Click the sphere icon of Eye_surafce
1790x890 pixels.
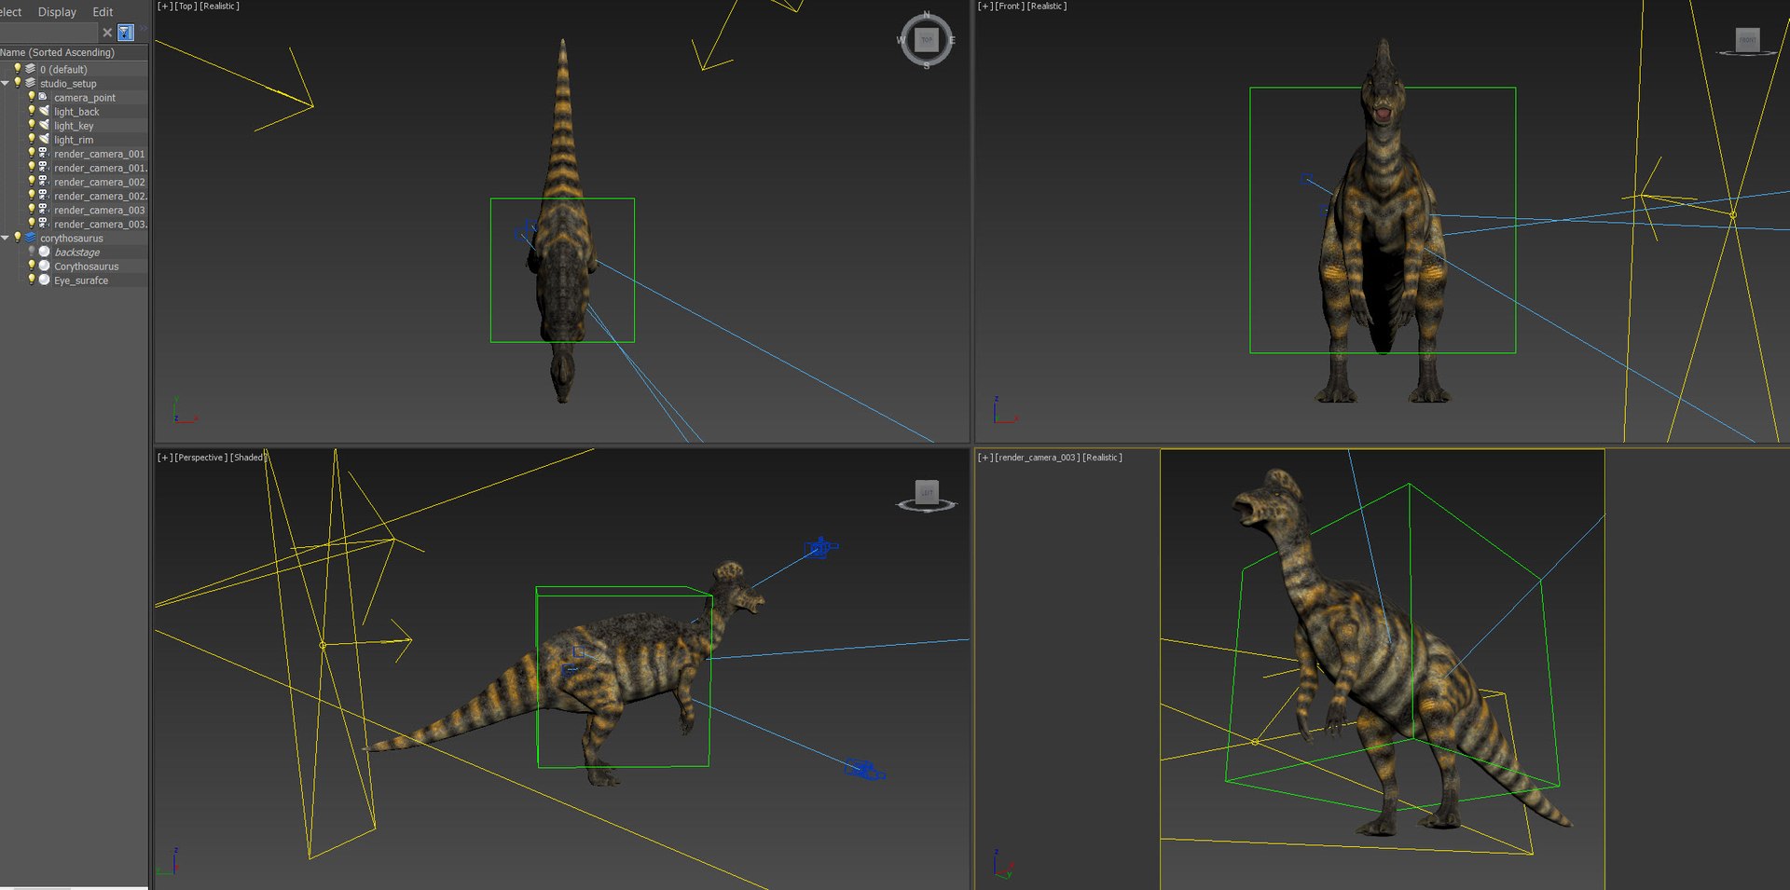coord(44,280)
